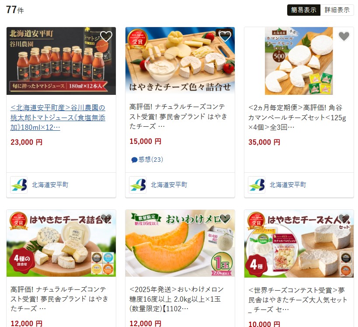The height and width of the screenshot is (327, 358).
Task: Open <世界チーズコンテスト受賞> cheese set title
Action: [298, 300]
